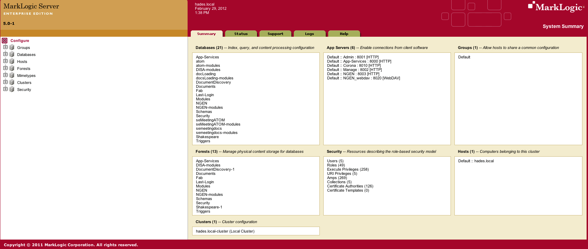The width and height of the screenshot is (588, 249).
Task: Click the Hosts server icon
Action: coord(12,62)
